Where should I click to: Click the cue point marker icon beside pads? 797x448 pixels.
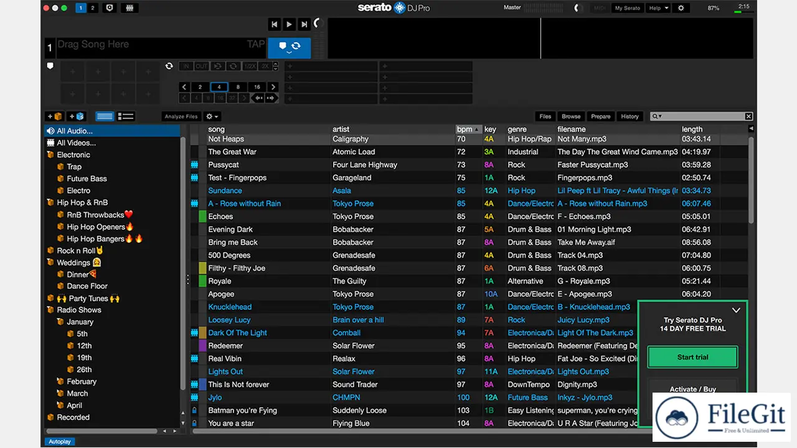pyautogui.click(x=50, y=65)
